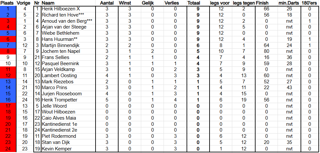
Task: Select the Vorige column header
Action: [x=25, y=3]
